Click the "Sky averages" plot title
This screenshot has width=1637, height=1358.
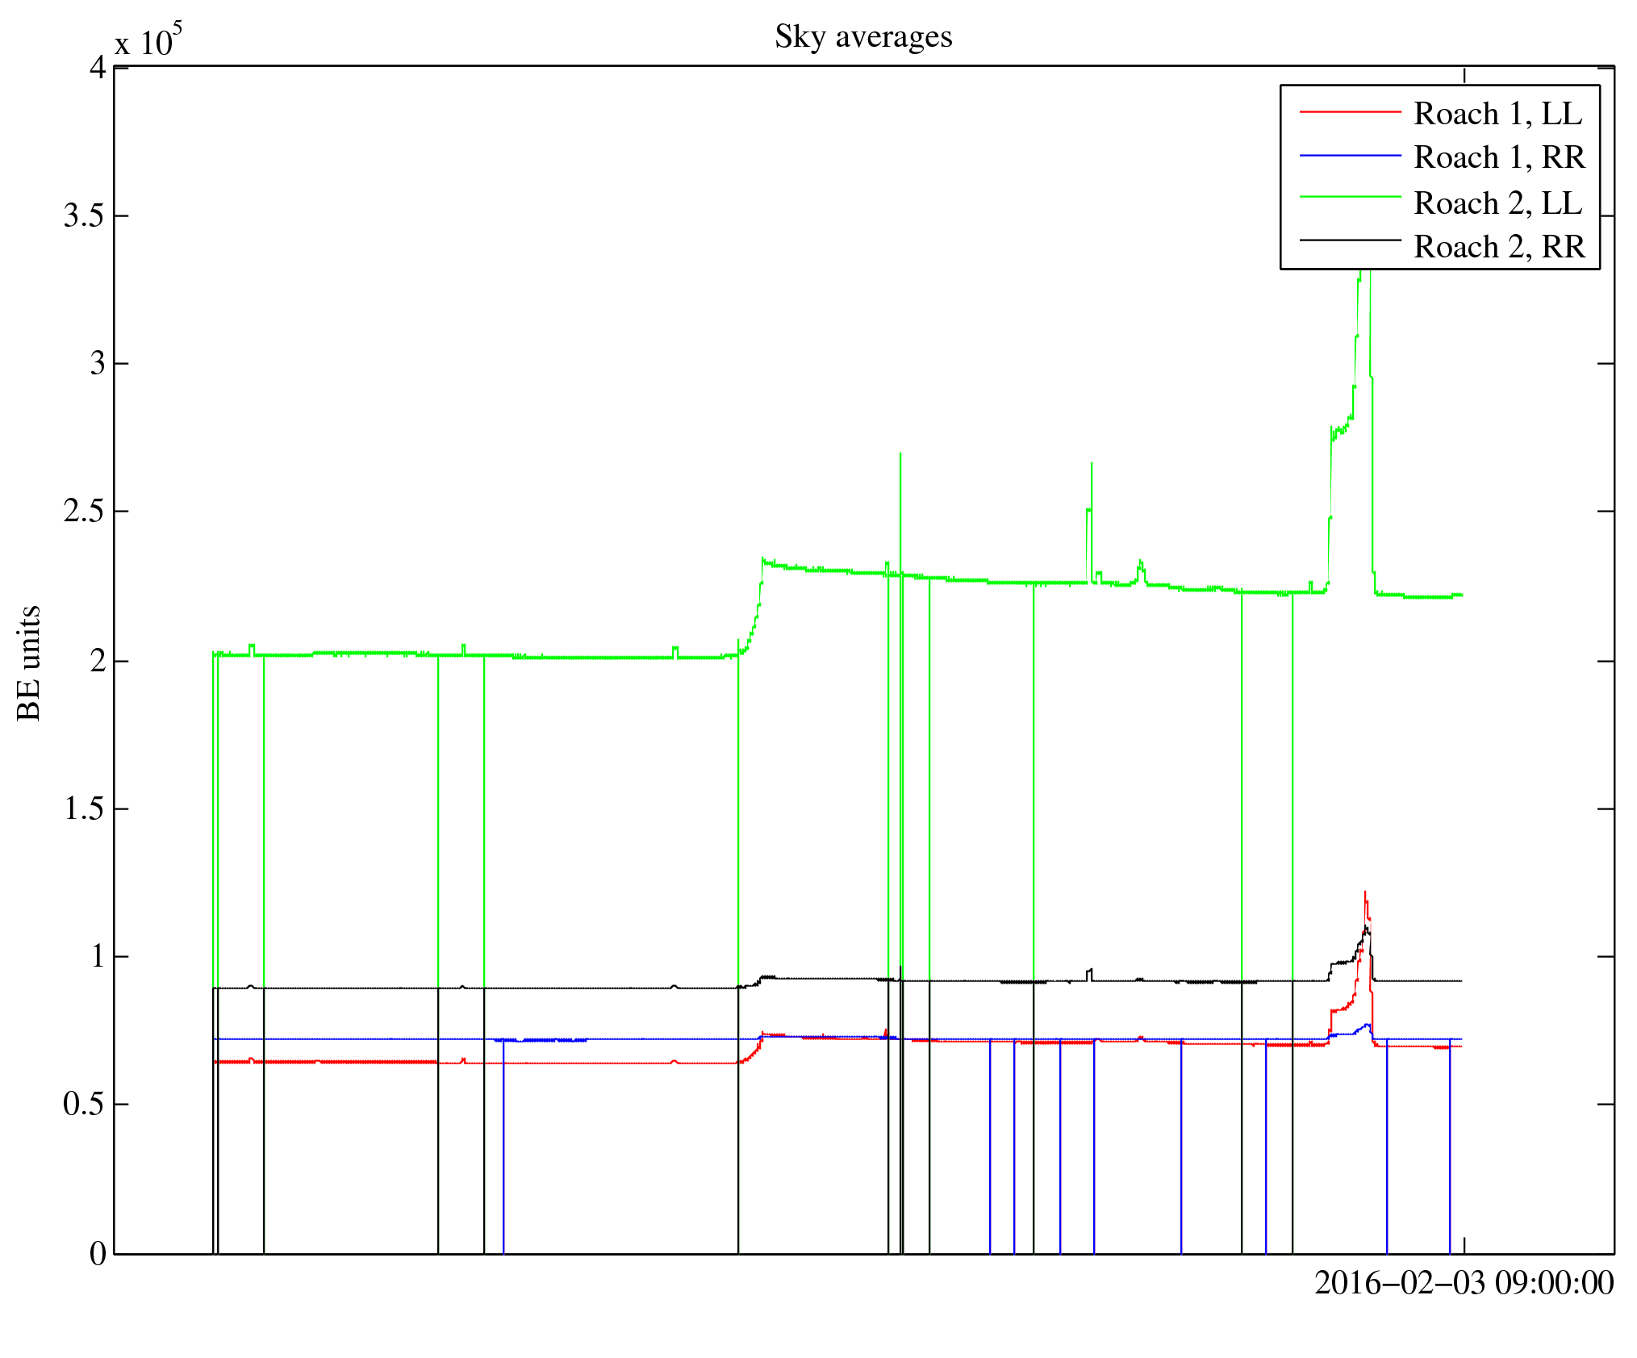[863, 37]
